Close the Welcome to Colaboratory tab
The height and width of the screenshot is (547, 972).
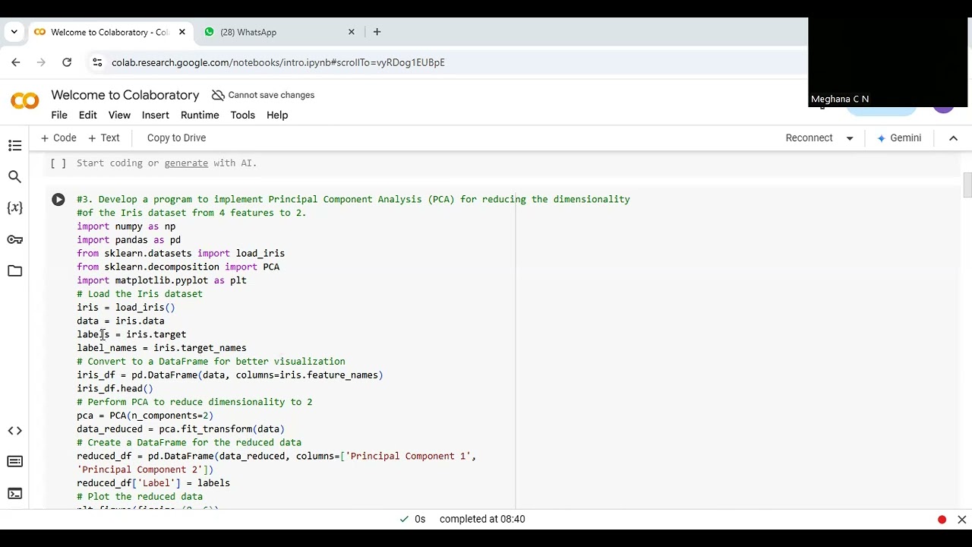click(x=182, y=32)
